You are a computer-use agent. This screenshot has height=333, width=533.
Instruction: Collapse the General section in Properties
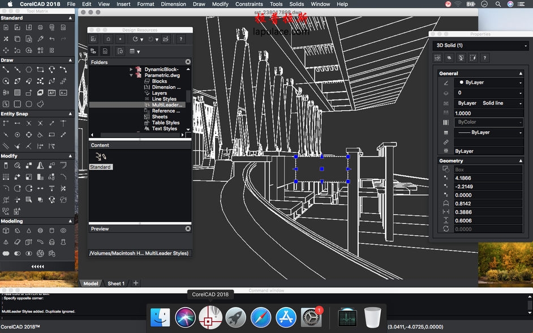[x=522, y=72]
